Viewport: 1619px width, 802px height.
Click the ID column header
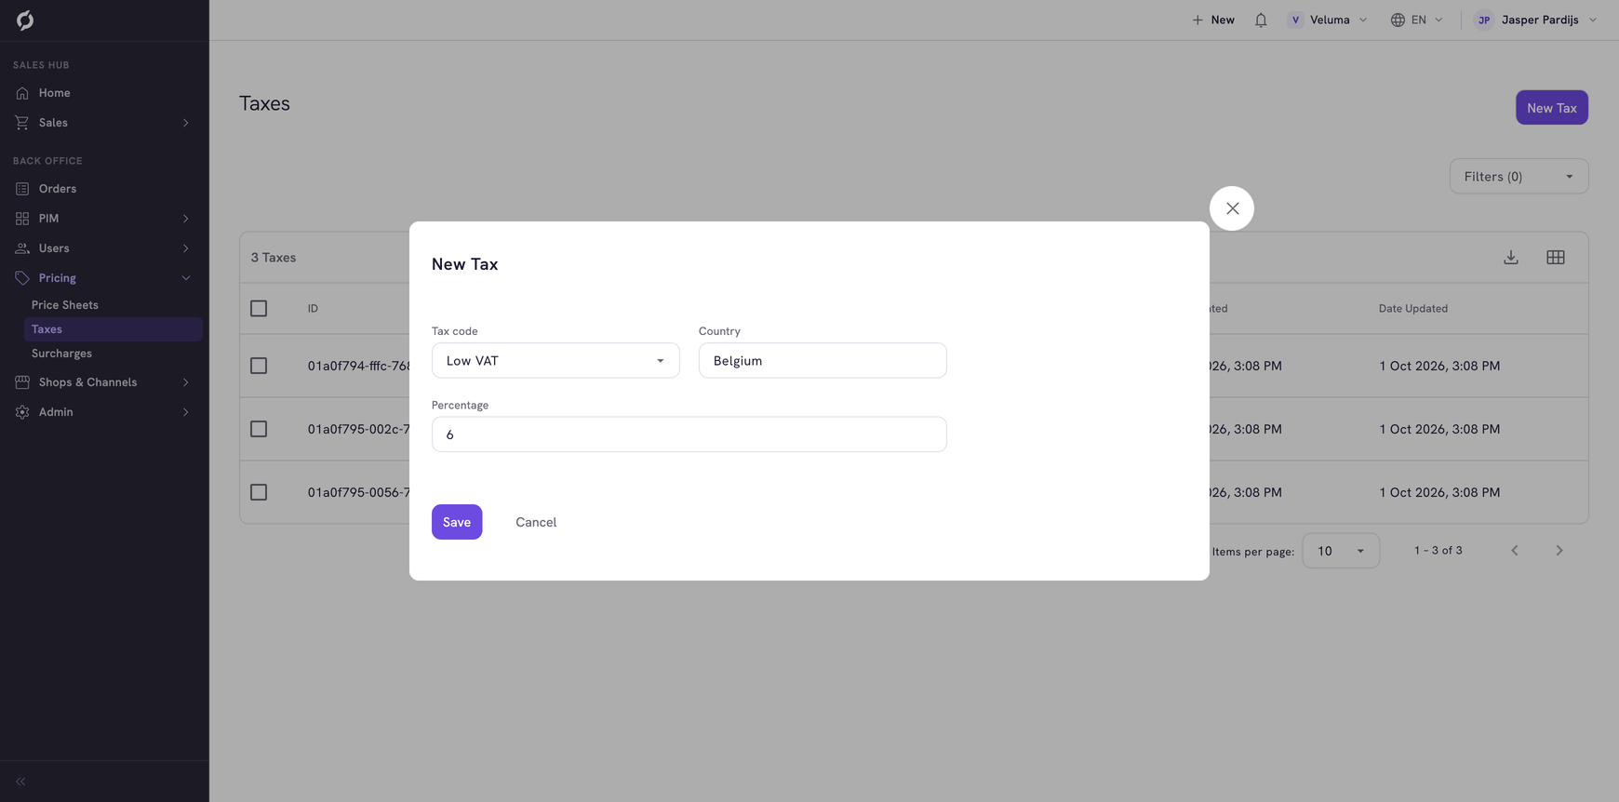tap(313, 309)
